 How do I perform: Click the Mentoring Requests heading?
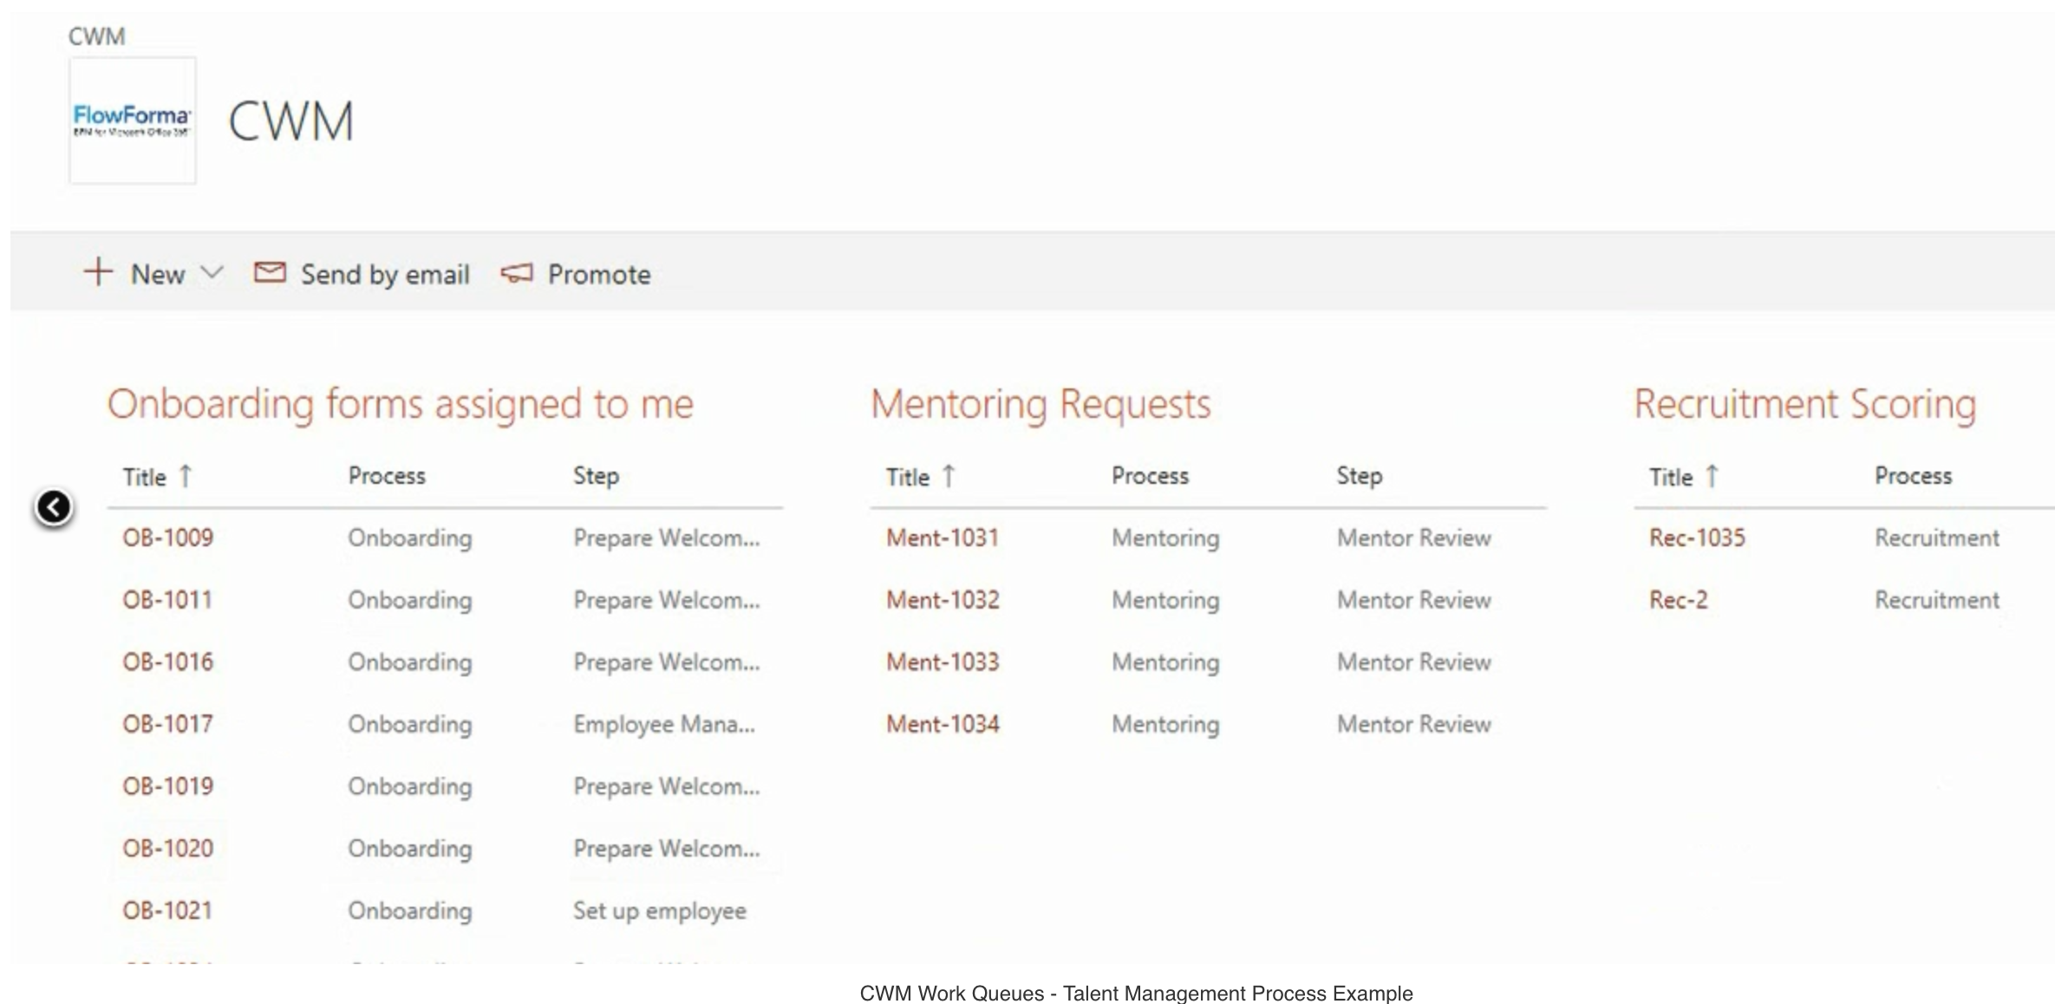pos(1041,404)
